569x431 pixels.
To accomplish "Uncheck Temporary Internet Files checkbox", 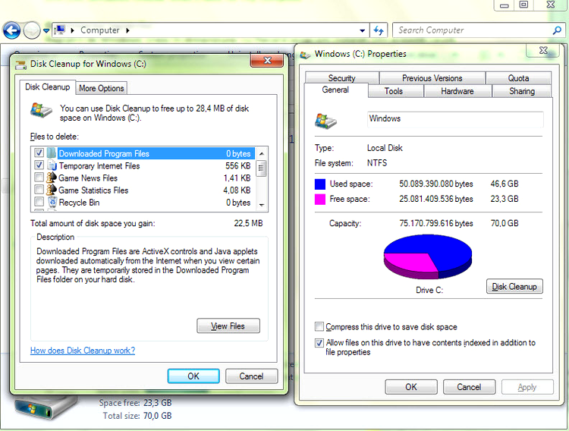I will click(39, 165).
